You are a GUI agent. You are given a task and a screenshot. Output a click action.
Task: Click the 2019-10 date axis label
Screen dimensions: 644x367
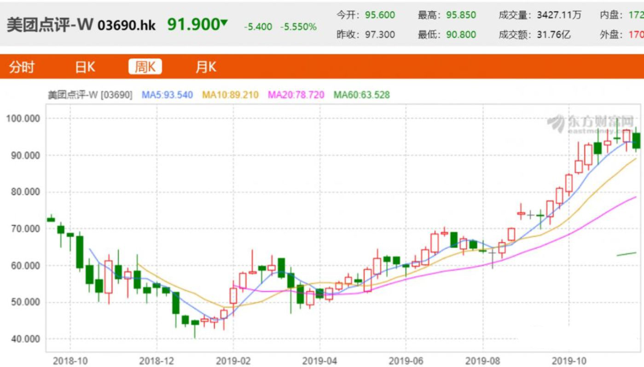(x=569, y=361)
